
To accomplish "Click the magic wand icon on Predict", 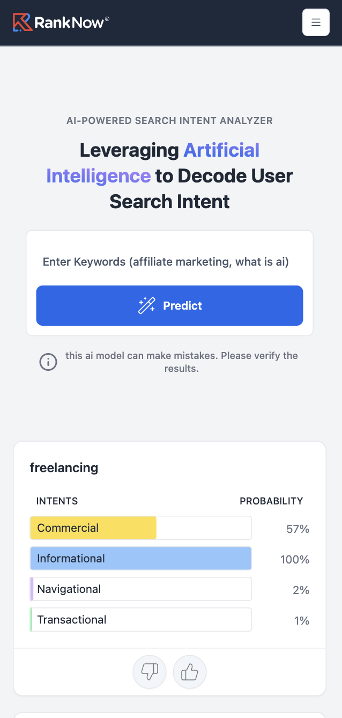I will (x=146, y=305).
